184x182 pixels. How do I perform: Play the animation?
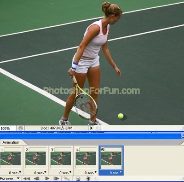(x=47, y=178)
